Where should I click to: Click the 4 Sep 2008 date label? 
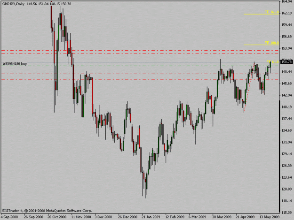pyautogui.click(x=9, y=217)
